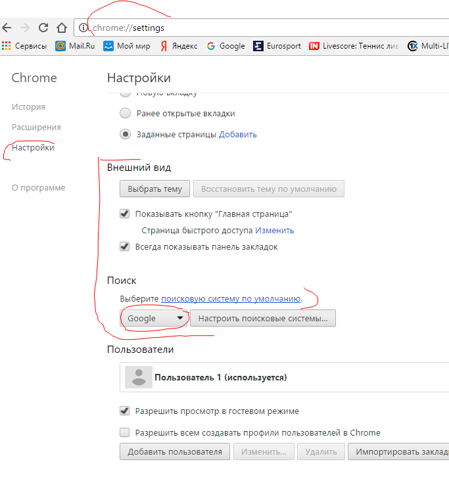Click the Пользователь 1 avatar icon
This screenshot has height=479, width=449.
[x=139, y=377]
